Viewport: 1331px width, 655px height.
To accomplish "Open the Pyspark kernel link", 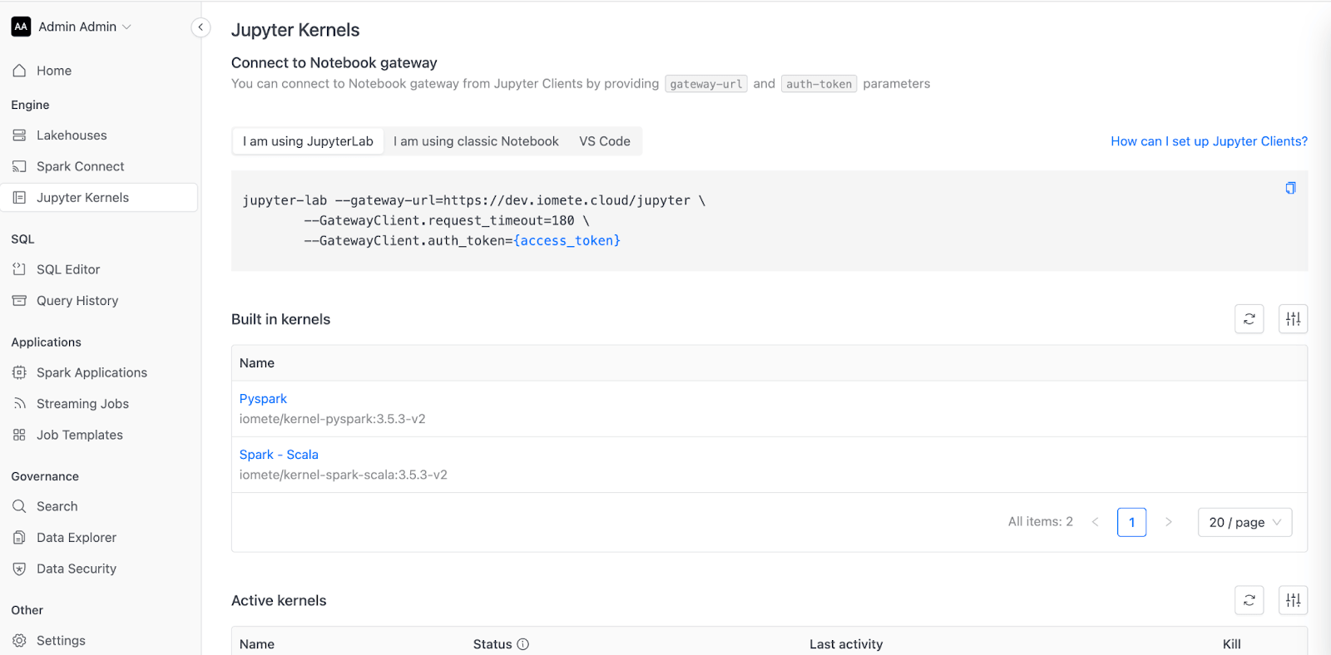I will click(263, 399).
